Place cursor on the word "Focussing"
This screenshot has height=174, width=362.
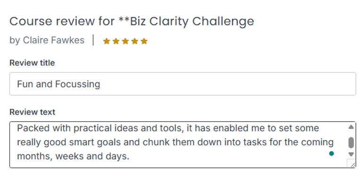pyautogui.click(x=78, y=84)
